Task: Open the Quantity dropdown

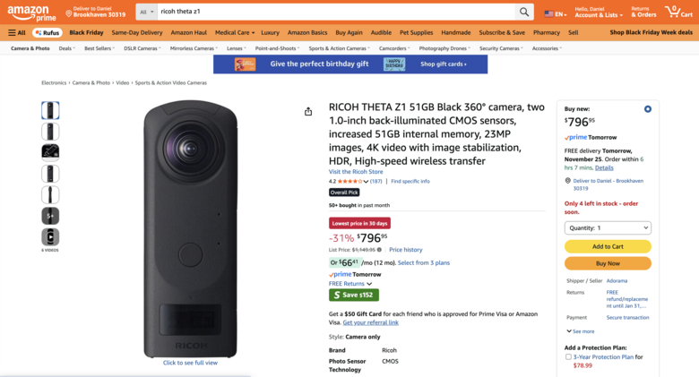Action: click(x=608, y=227)
